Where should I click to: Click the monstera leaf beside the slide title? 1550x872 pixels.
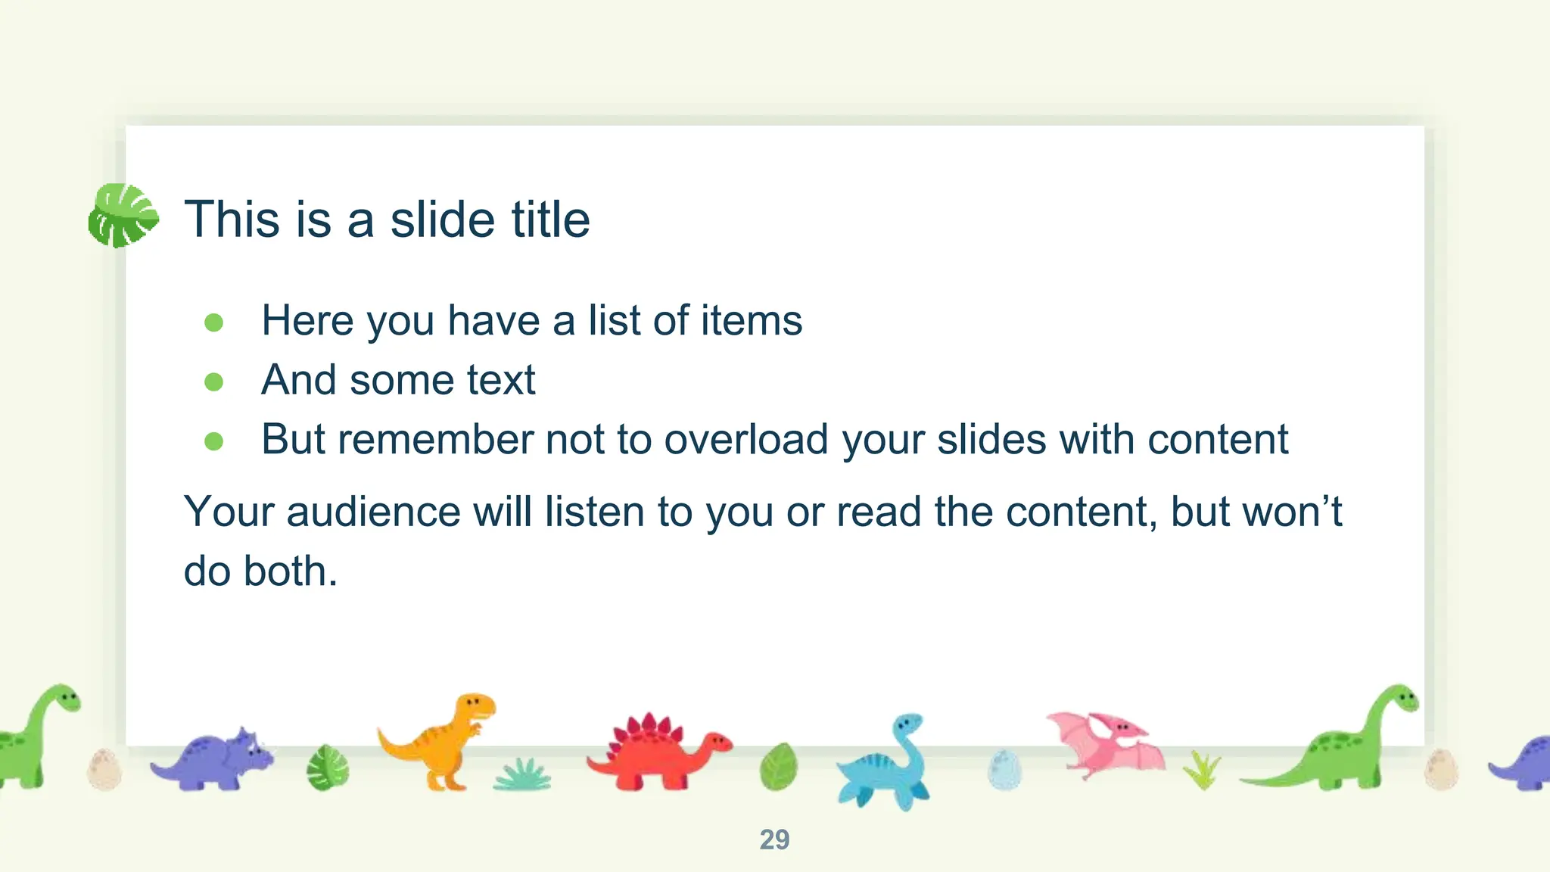(x=123, y=216)
